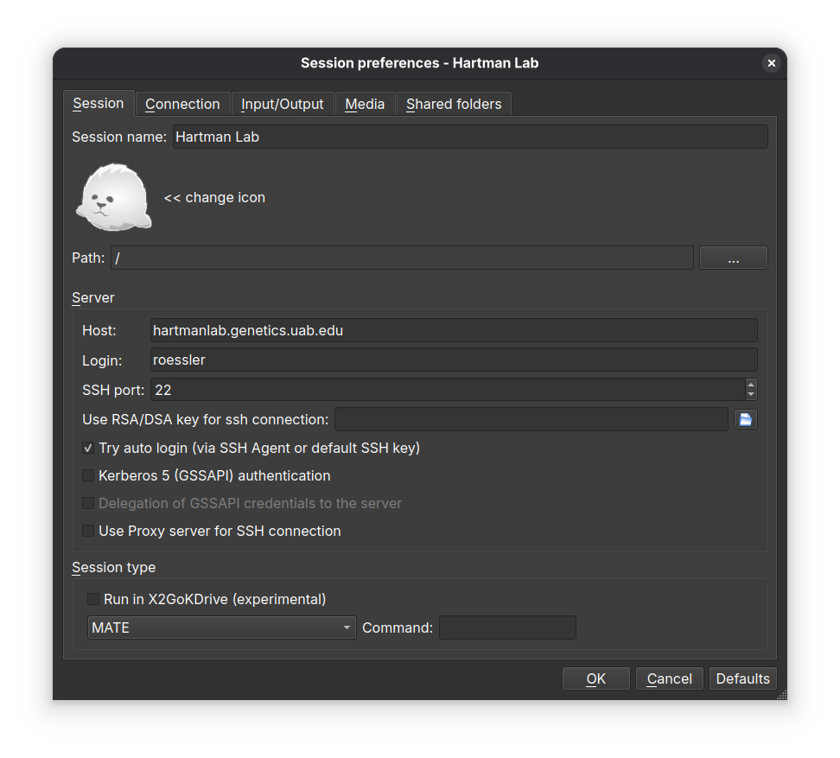Close the Session preferences dialog

coord(771,63)
